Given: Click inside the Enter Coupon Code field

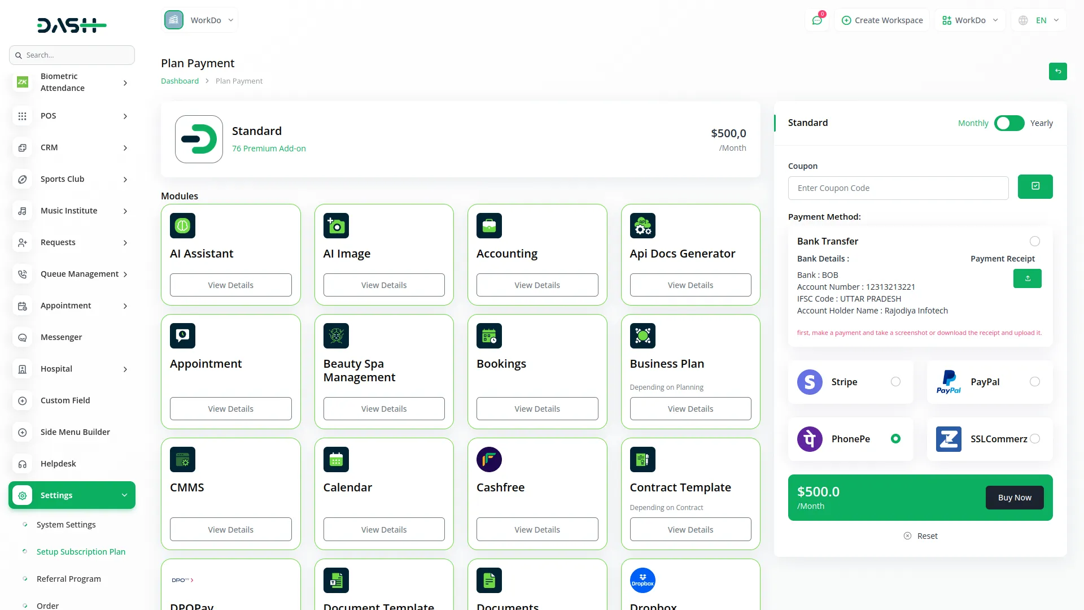Looking at the screenshot, I should tap(898, 188).
